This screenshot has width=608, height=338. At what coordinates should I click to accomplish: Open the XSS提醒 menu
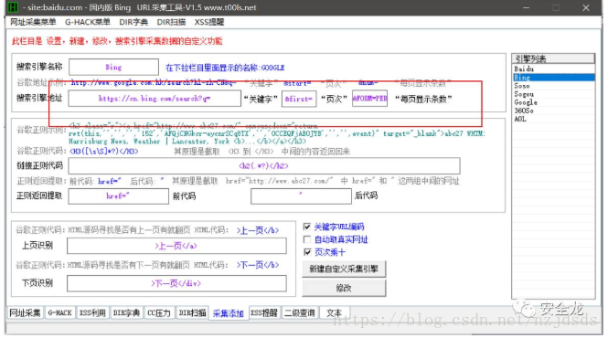click(209, 22)
